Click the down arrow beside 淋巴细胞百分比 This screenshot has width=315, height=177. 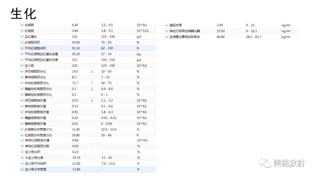tap(92, 71)
